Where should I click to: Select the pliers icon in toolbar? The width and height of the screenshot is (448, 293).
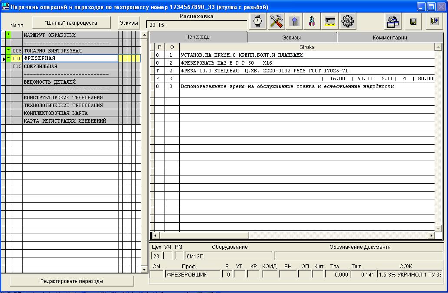pyautogui.click(x=312, y=21)
